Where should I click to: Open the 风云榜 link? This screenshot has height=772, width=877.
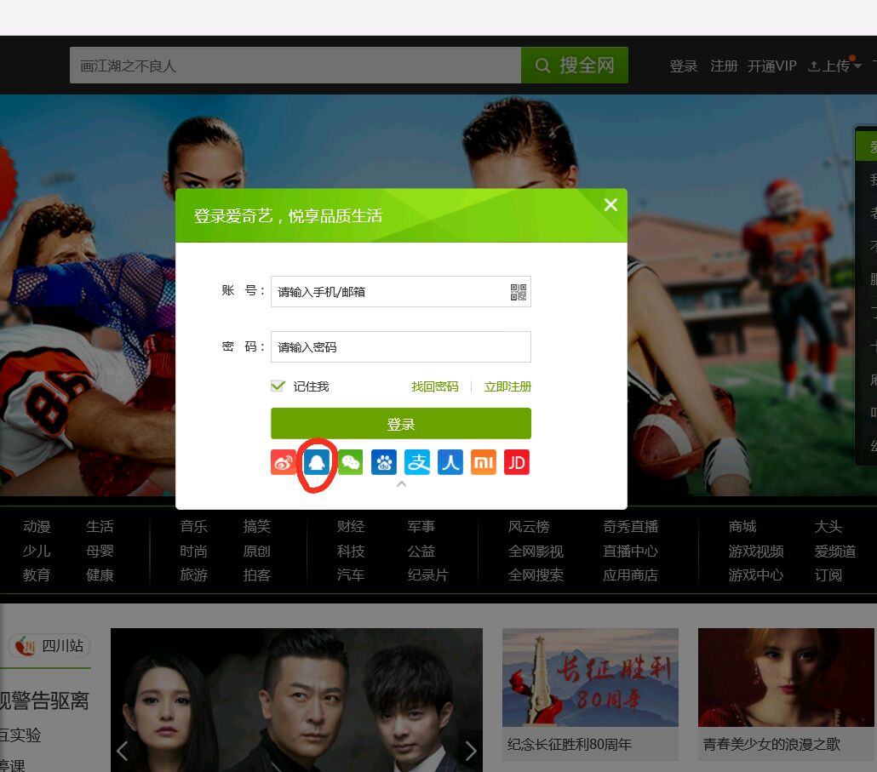529,527
